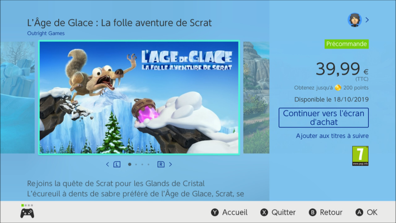Click the controller icon in bottom bar
Viewport: 396px width, 223px height.
coord(27,213)
